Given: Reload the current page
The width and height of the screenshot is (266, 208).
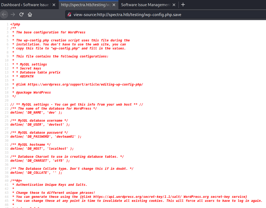Looking at the screenshot, I should click(x=21, y=14).
